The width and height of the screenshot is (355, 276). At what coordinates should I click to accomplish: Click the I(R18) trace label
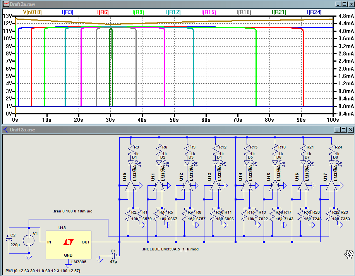(244, 12)
